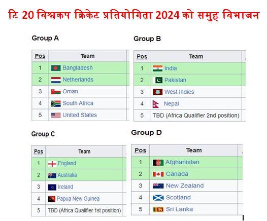Image resolution: width=267 pixels, height=221 pixels.
Task: Click the Papua New Guinea flag icon
Action: point(52,199)
